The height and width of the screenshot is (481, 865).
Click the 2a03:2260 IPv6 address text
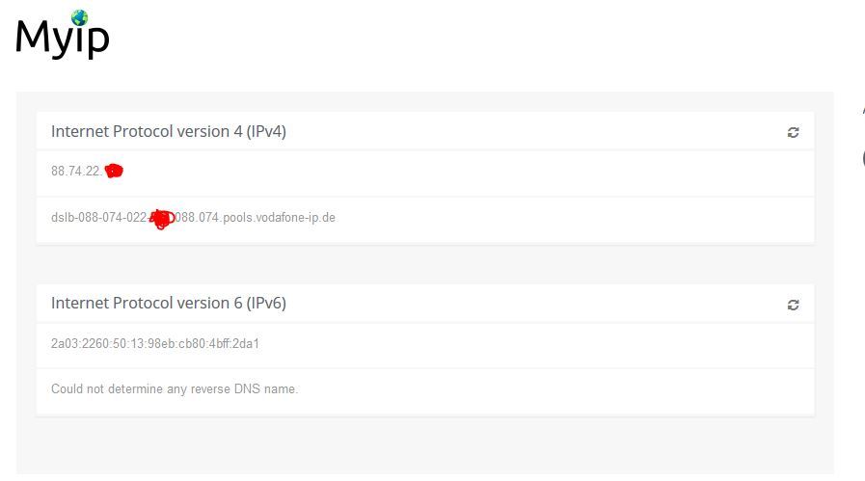(155, 344)
